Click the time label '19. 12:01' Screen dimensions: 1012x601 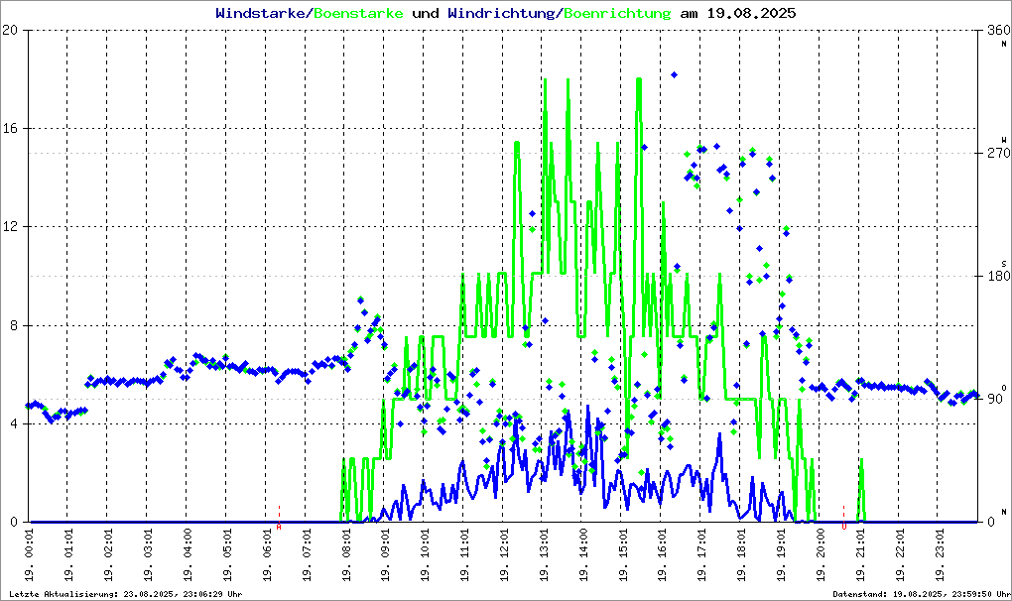pos(504,555)
